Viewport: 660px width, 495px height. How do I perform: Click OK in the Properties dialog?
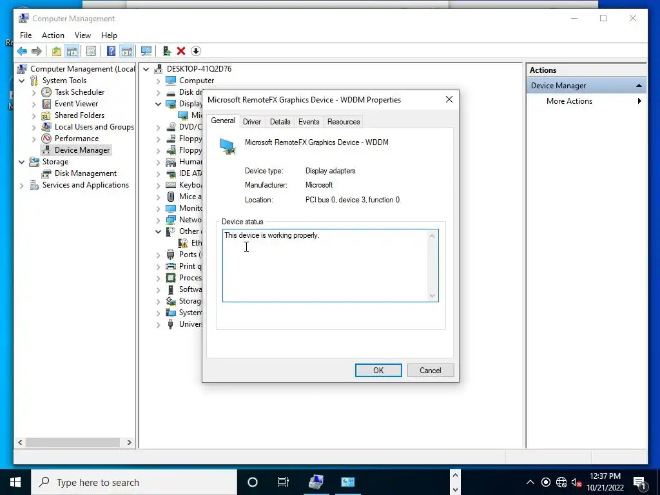pyautogui.click(x=378, y=371)
